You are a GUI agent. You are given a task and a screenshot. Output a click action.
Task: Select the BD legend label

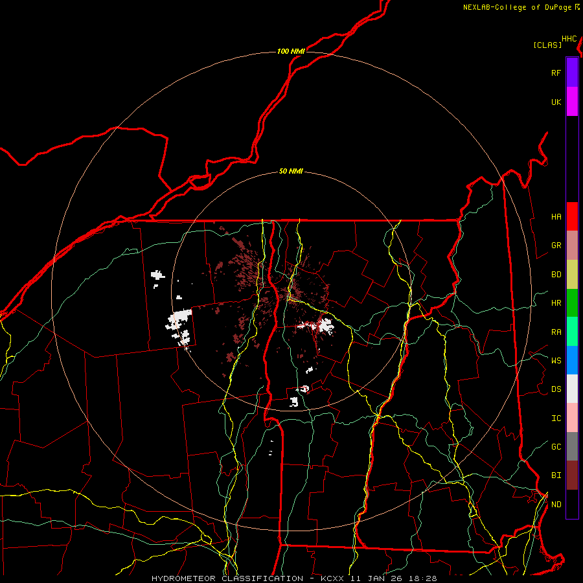pos(556,274)
